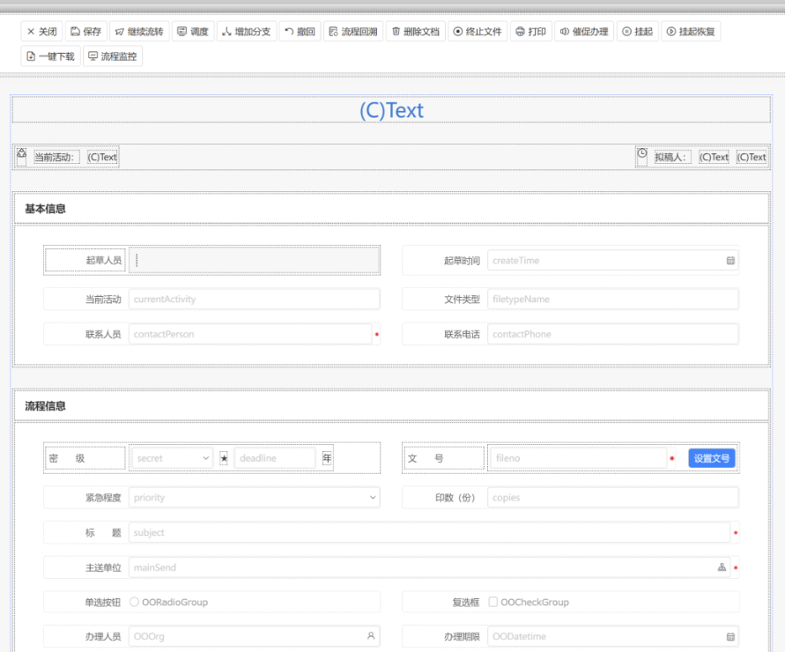Click the 保存 (Save) toolbar button

(85, 32)
